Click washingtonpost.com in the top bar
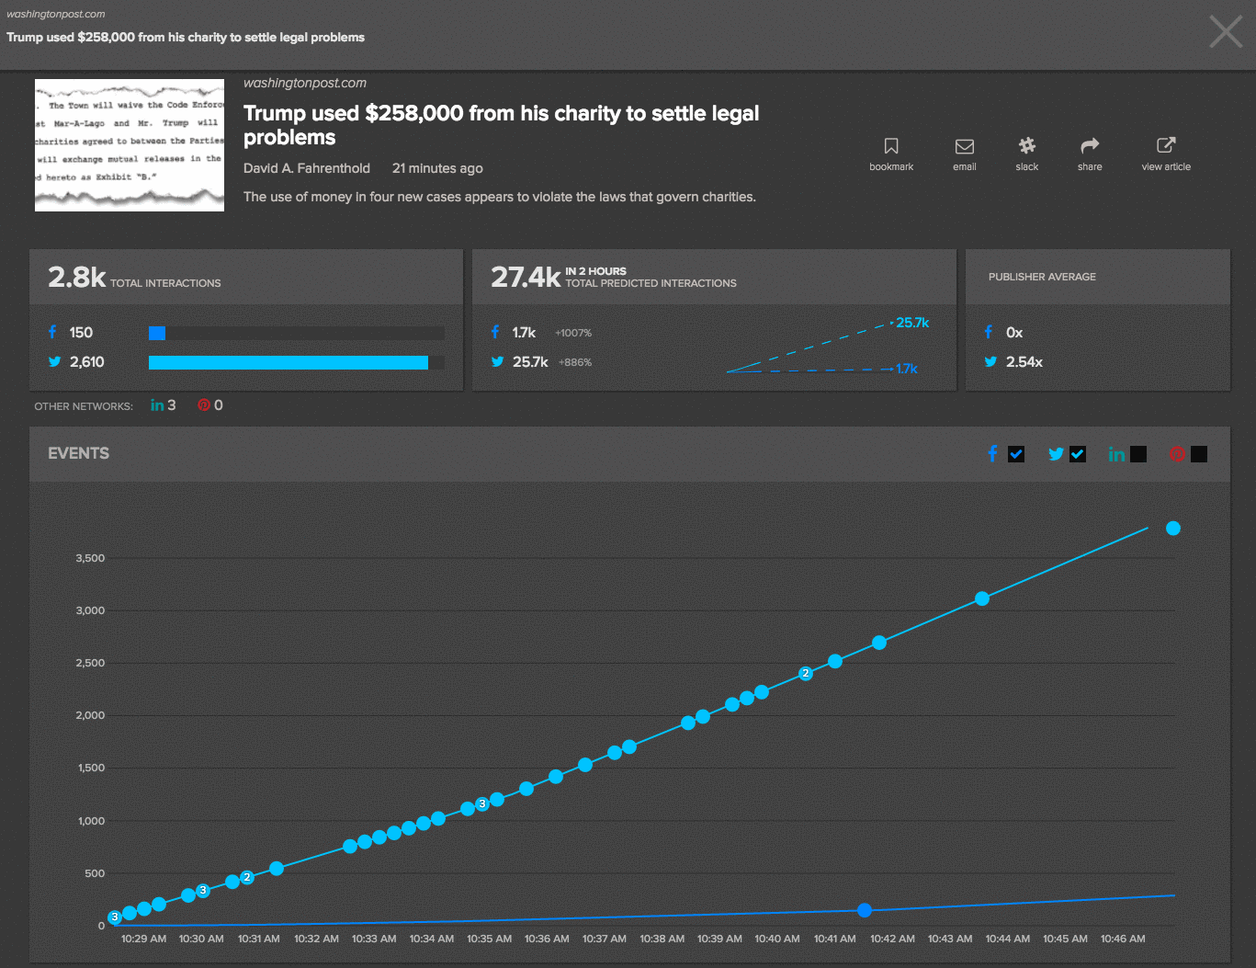Screen dimensions: 1256x968 (56, 14)
